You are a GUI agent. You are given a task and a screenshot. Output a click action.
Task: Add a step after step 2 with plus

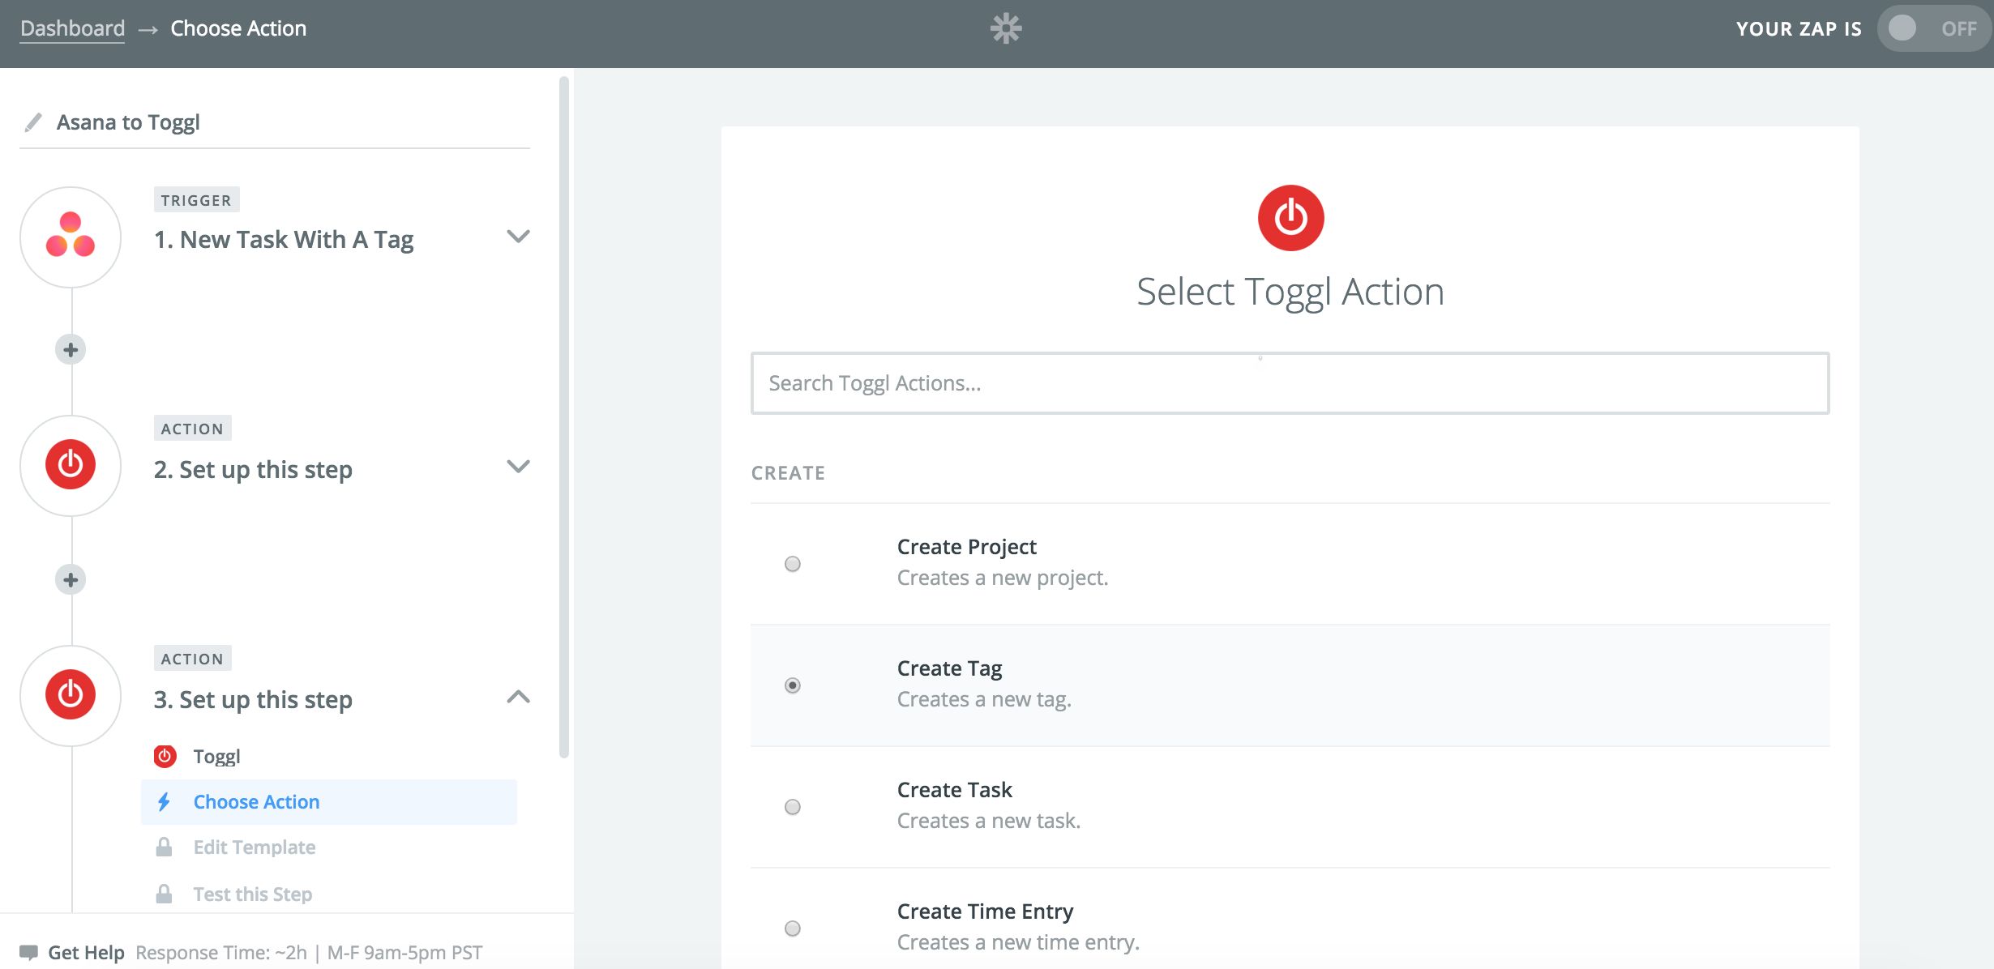pos(71,580)
